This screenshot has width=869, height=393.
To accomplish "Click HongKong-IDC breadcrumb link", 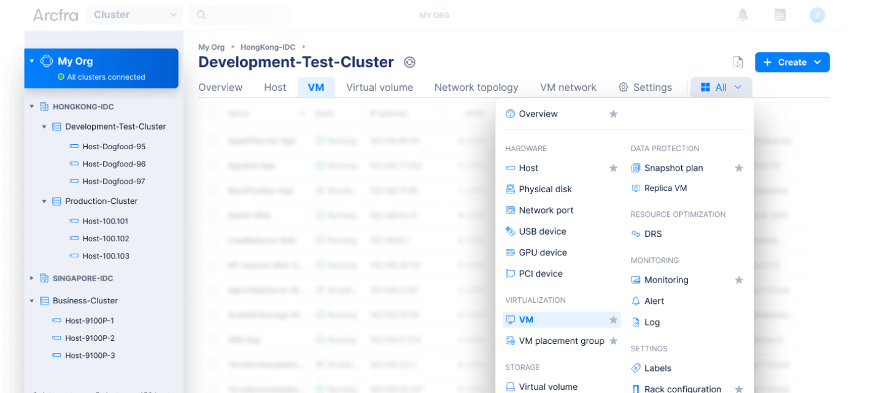I will coord(268,47).
